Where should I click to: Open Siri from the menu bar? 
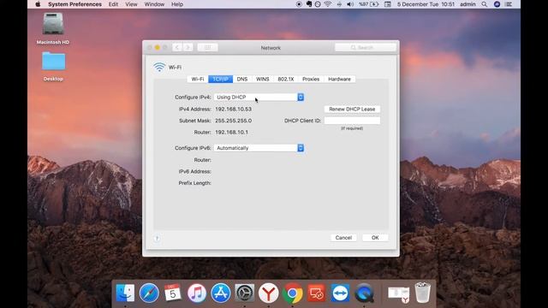[497, 4]
